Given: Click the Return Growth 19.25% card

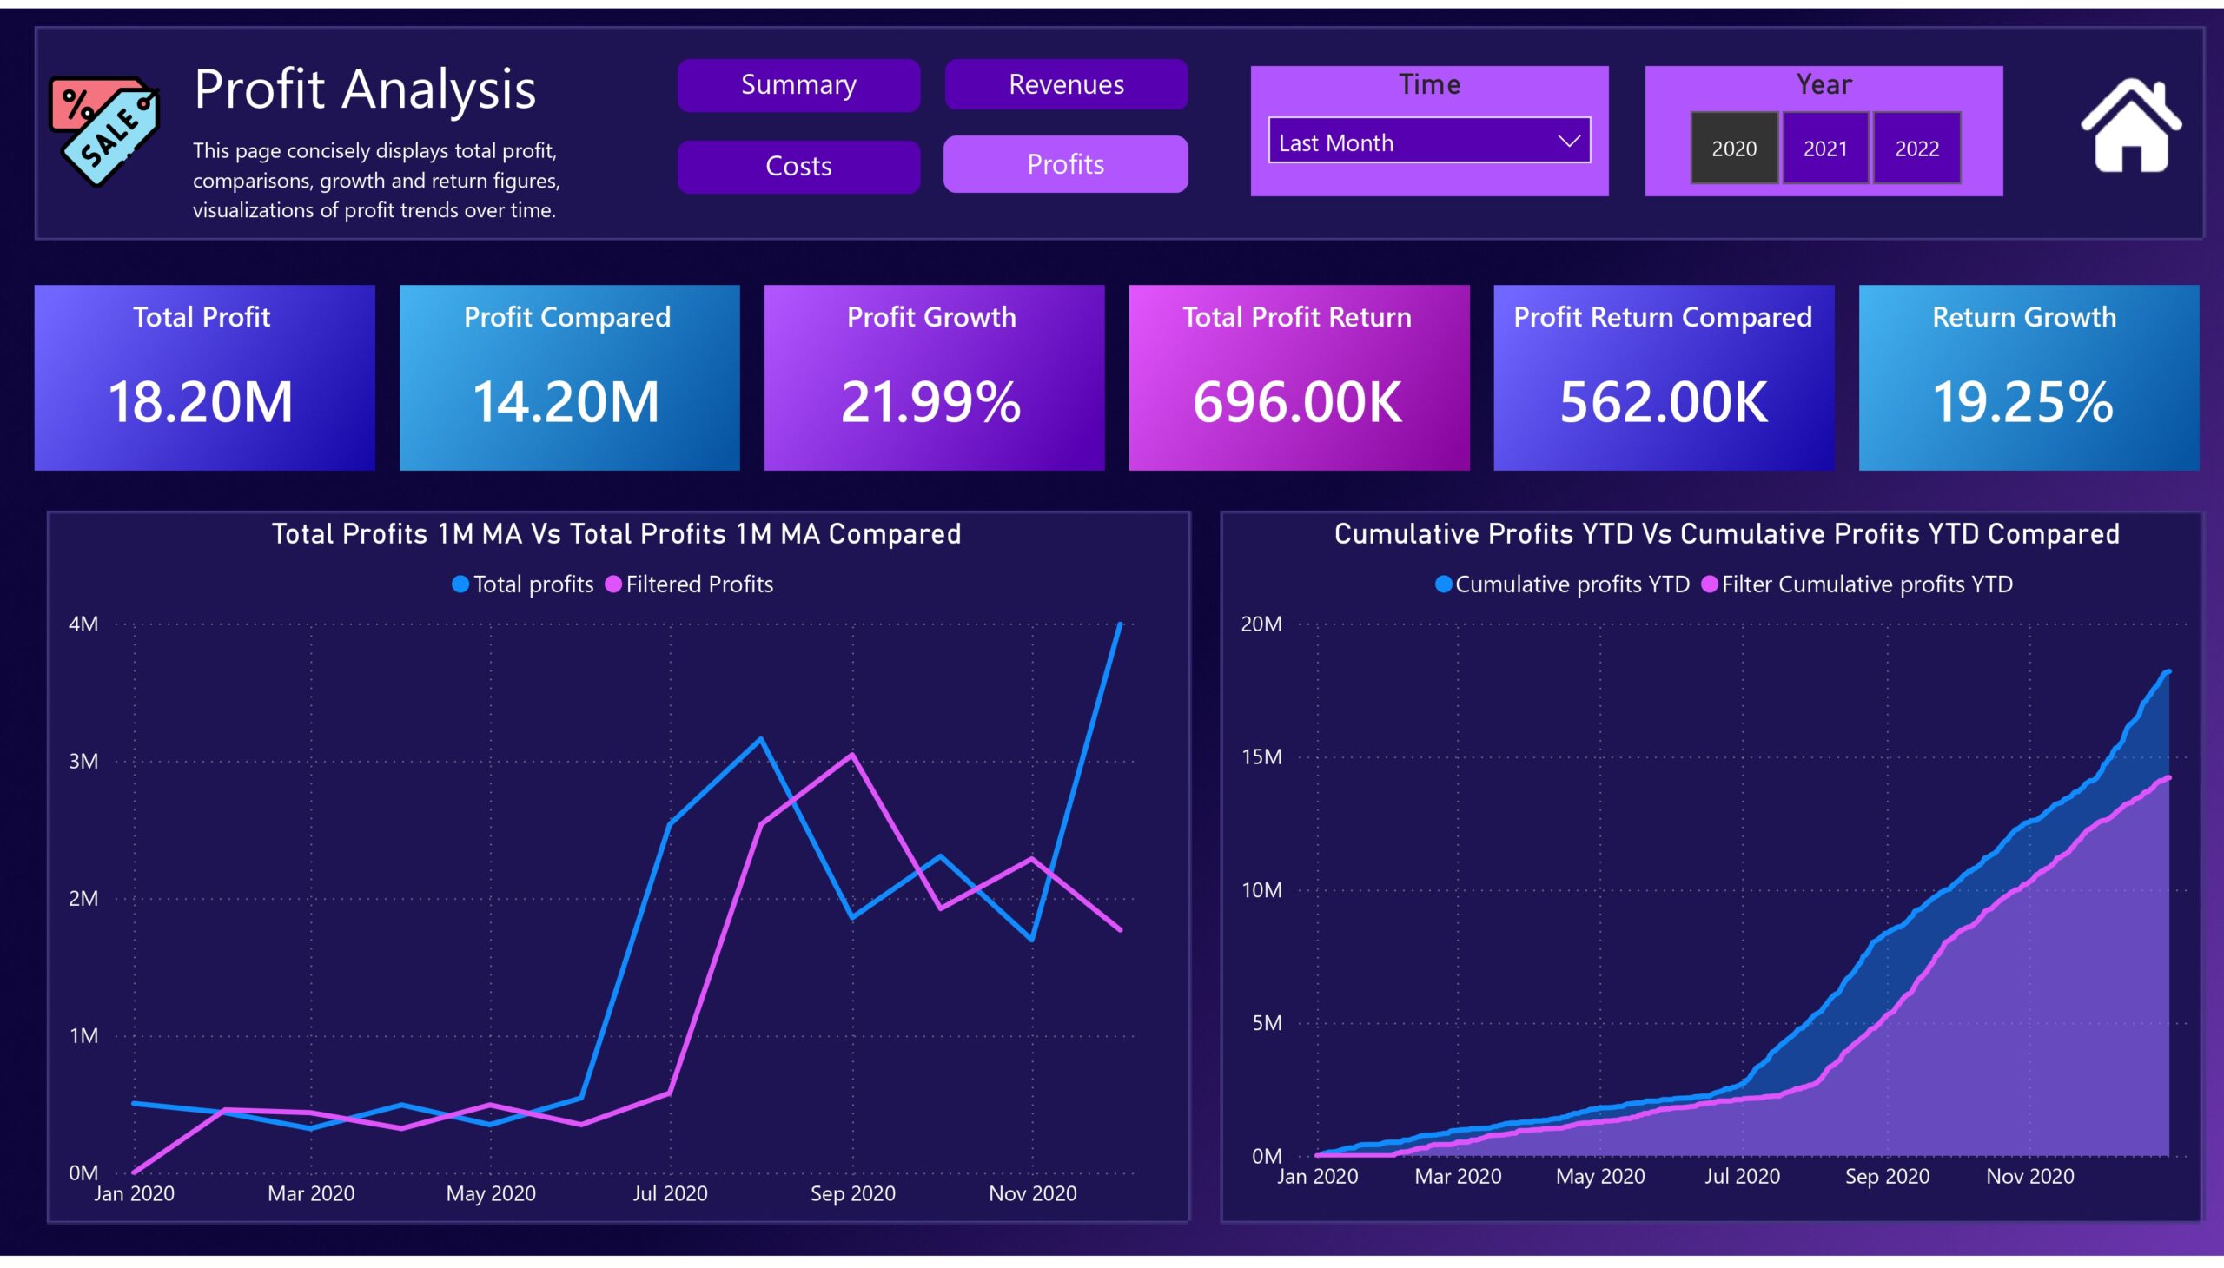Looking at the screenshot, I should (2028, 377).
